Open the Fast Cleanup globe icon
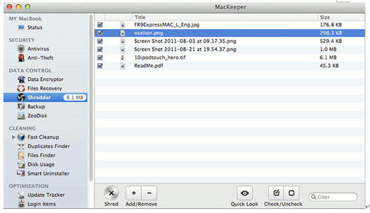Viewport: 370px width, 213px height. [21, 137]
